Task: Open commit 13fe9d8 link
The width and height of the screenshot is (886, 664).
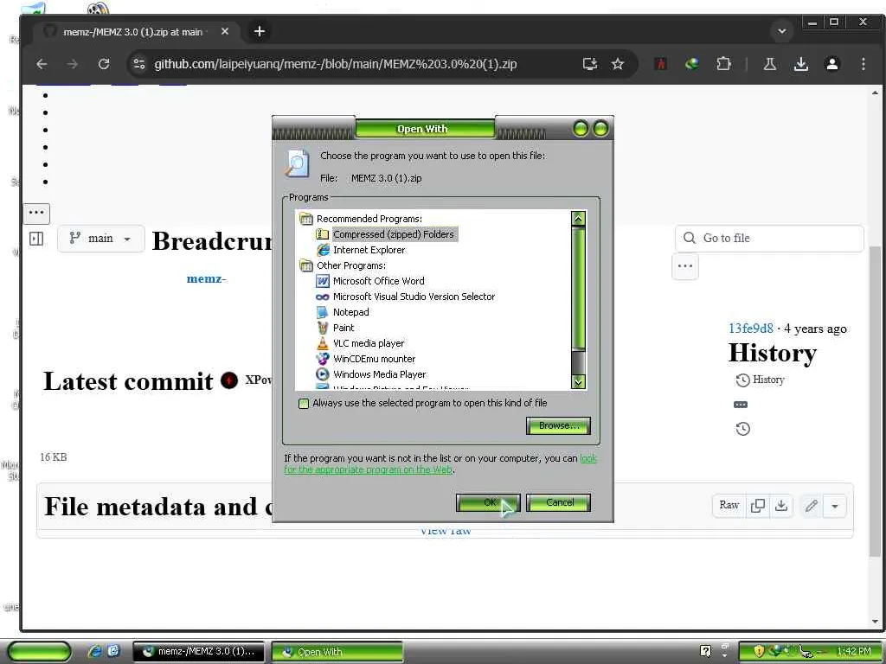Action: [x=750, y=329]
